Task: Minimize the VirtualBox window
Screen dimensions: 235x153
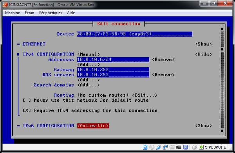Action: point(205,3)
